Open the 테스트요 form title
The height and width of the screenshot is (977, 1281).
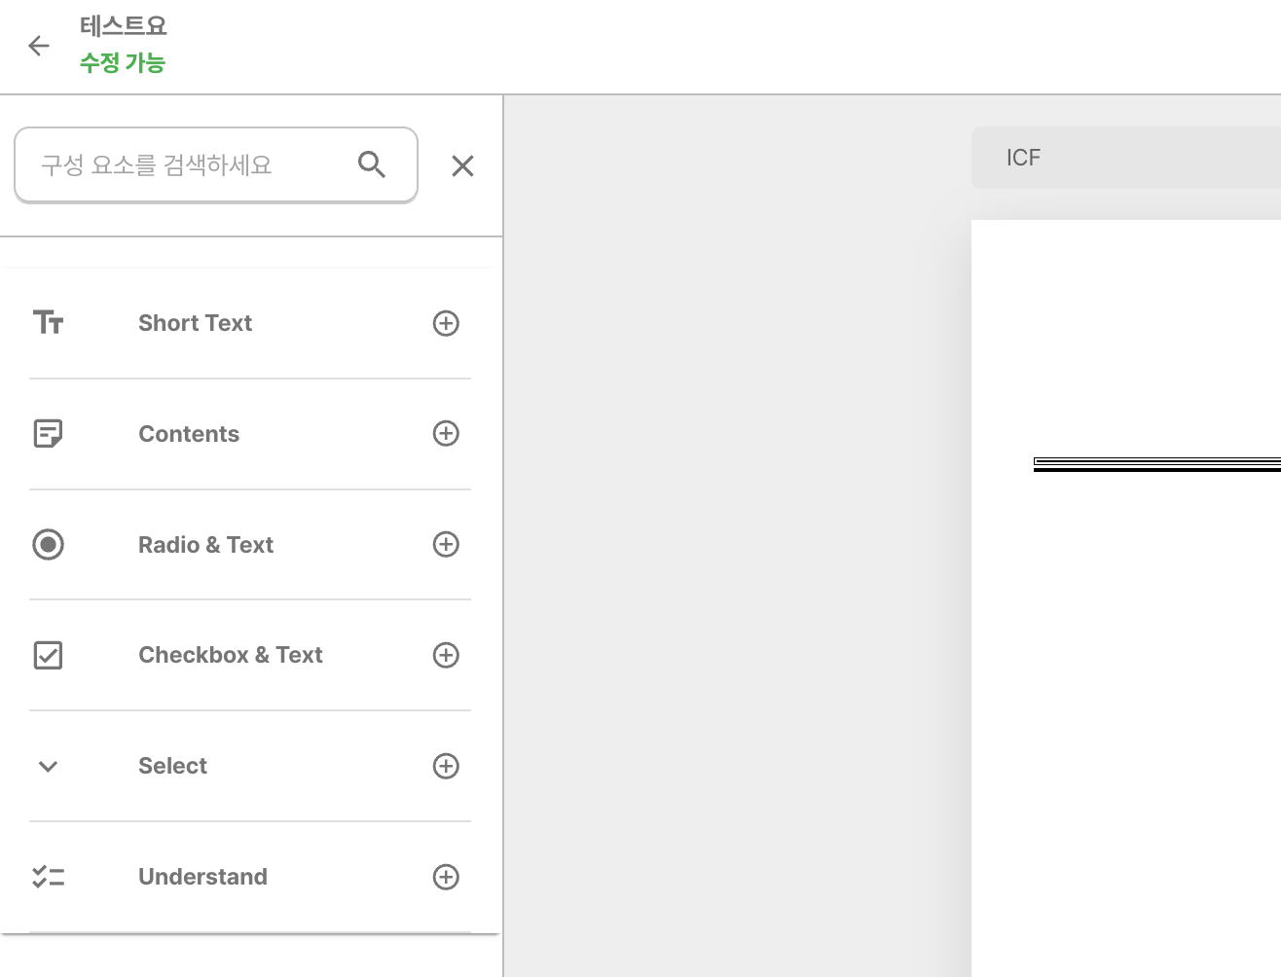(123, 26)
